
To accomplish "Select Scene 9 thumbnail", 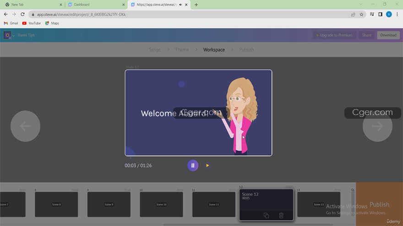I will tap(109, 205).
